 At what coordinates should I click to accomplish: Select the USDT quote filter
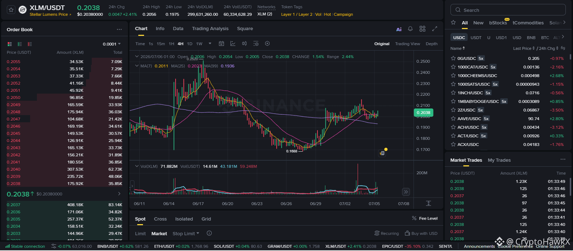point(476,38)
